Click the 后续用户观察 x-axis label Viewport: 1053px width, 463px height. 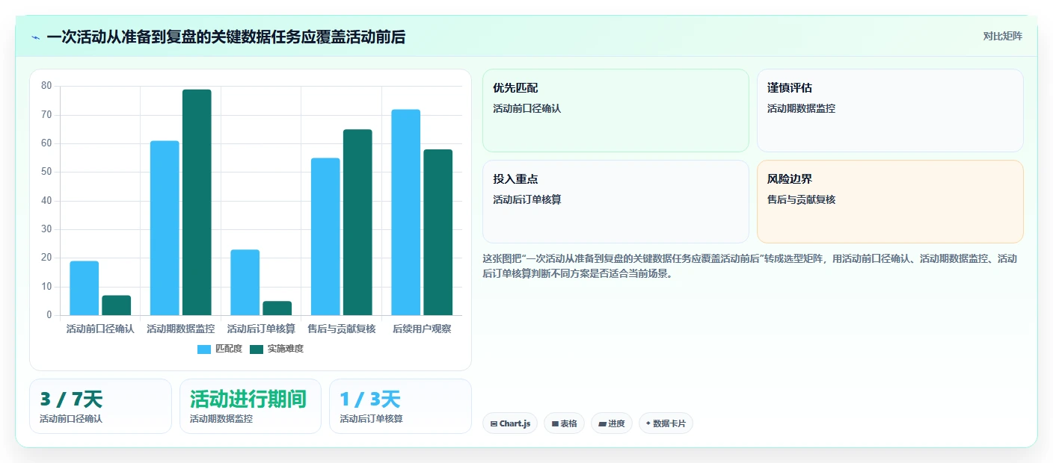point(422,329)
